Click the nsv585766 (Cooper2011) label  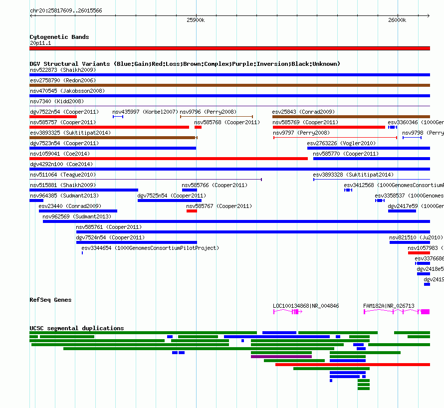pyautogui.click(x=215, y=185)
